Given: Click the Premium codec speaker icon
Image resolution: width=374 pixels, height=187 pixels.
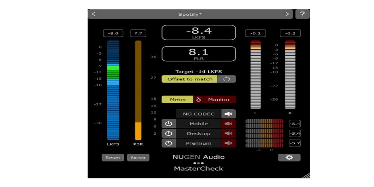Looking at the screenshot, I should pos(229,143).
